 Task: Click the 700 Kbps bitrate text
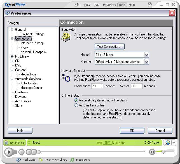point(119,143)
